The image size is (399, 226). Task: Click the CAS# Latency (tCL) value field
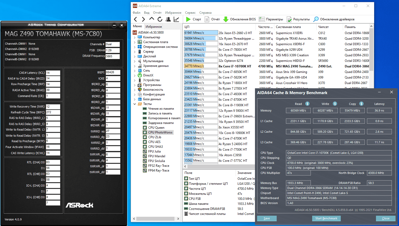click(53, 73)
